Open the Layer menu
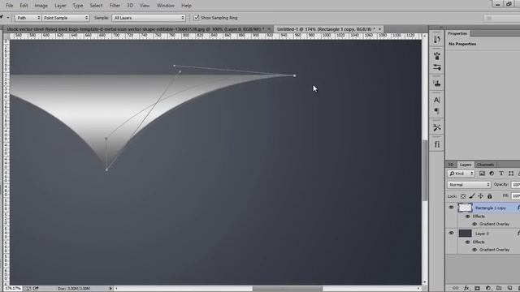Viewport: 520px width, 292px height. point(60,6)
